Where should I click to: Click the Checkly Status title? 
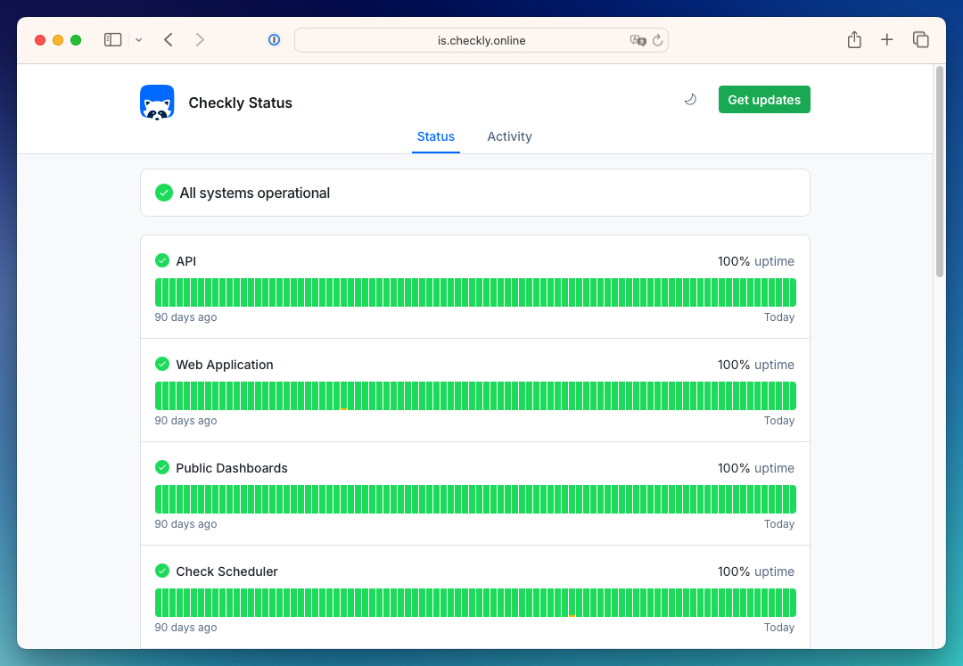[x=240, y=103]
